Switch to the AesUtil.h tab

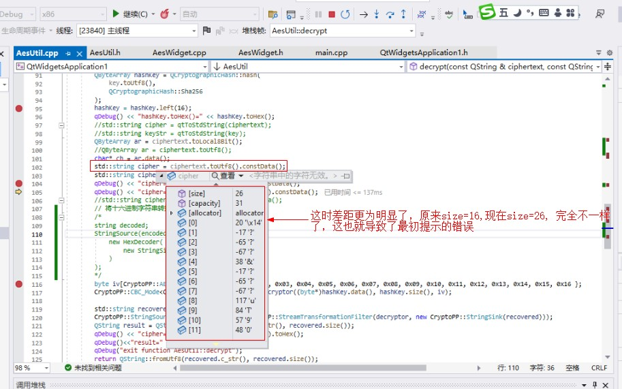coord(105,52)
